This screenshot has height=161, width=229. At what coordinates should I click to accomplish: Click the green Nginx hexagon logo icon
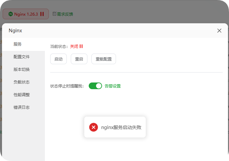pos(11,14)
